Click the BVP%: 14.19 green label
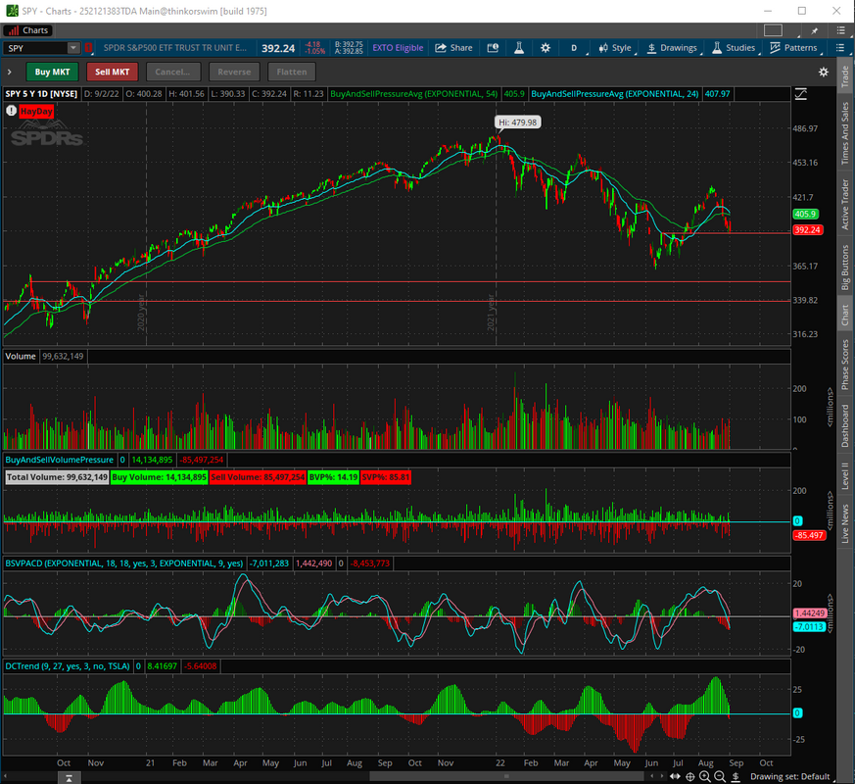The image size is (855, 784). pos(333,477)
